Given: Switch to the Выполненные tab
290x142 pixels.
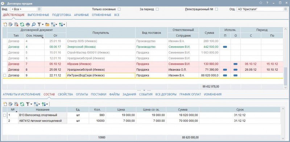Looking at the screenshot, I should pyautogui.click(x=38, y=15).
